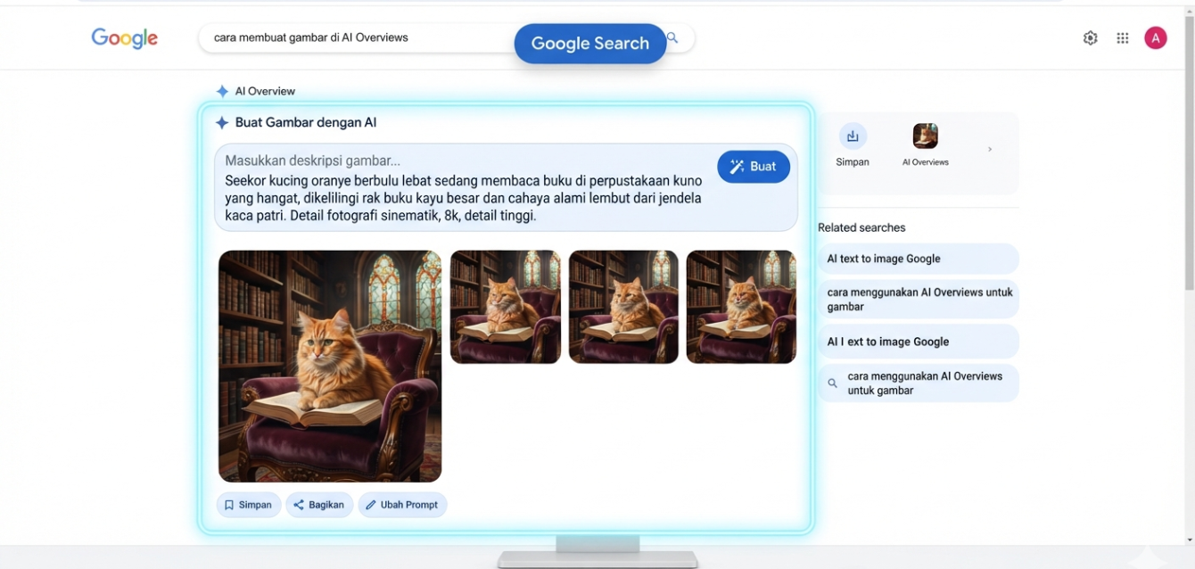Image resolution: width=1195 pixels, height=569 pixels.
Task: Open the suggestion with magnifier icon
Action: click(918, 383)
